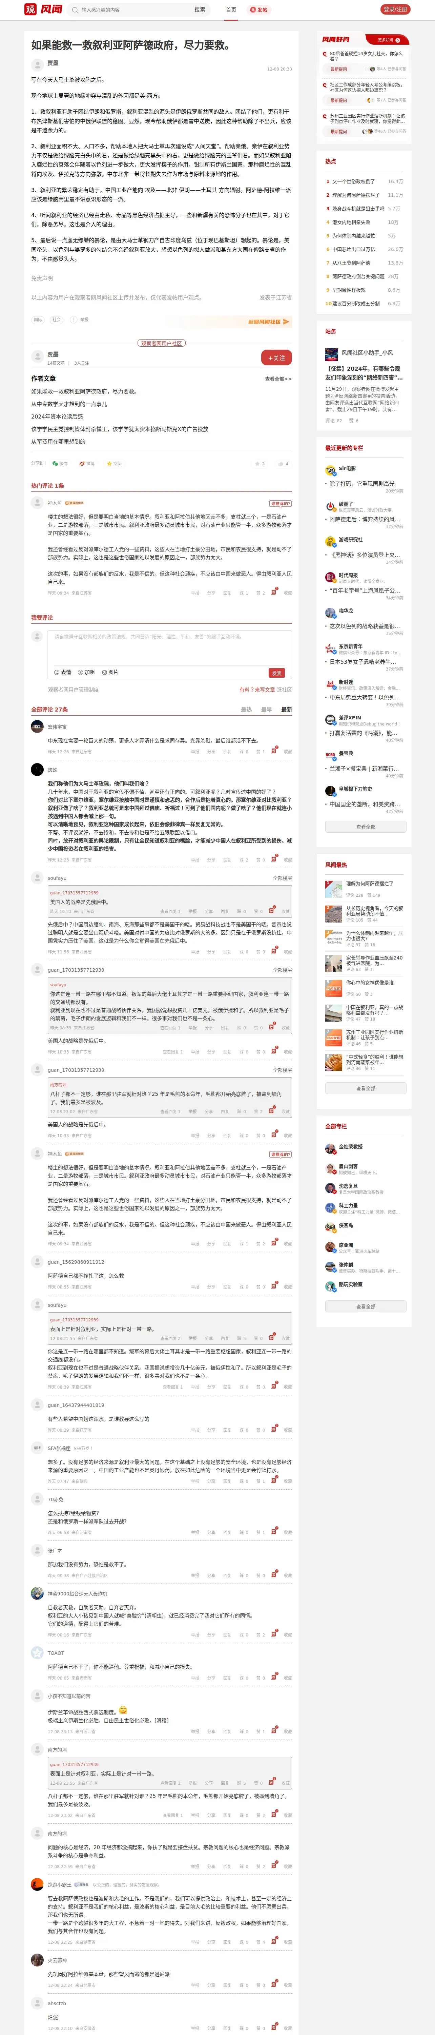Click 查看全部 under 最近更新的专栏
435x2035 pixels.
pyautogui.click(x=366, y=827)
